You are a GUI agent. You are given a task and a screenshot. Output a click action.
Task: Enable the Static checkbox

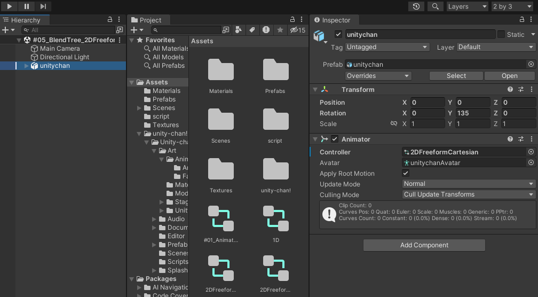tap(501, 34)
